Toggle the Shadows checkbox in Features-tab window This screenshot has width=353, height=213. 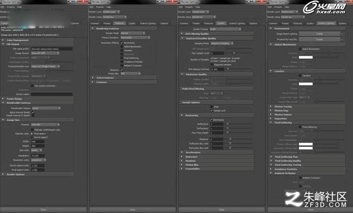122,70
